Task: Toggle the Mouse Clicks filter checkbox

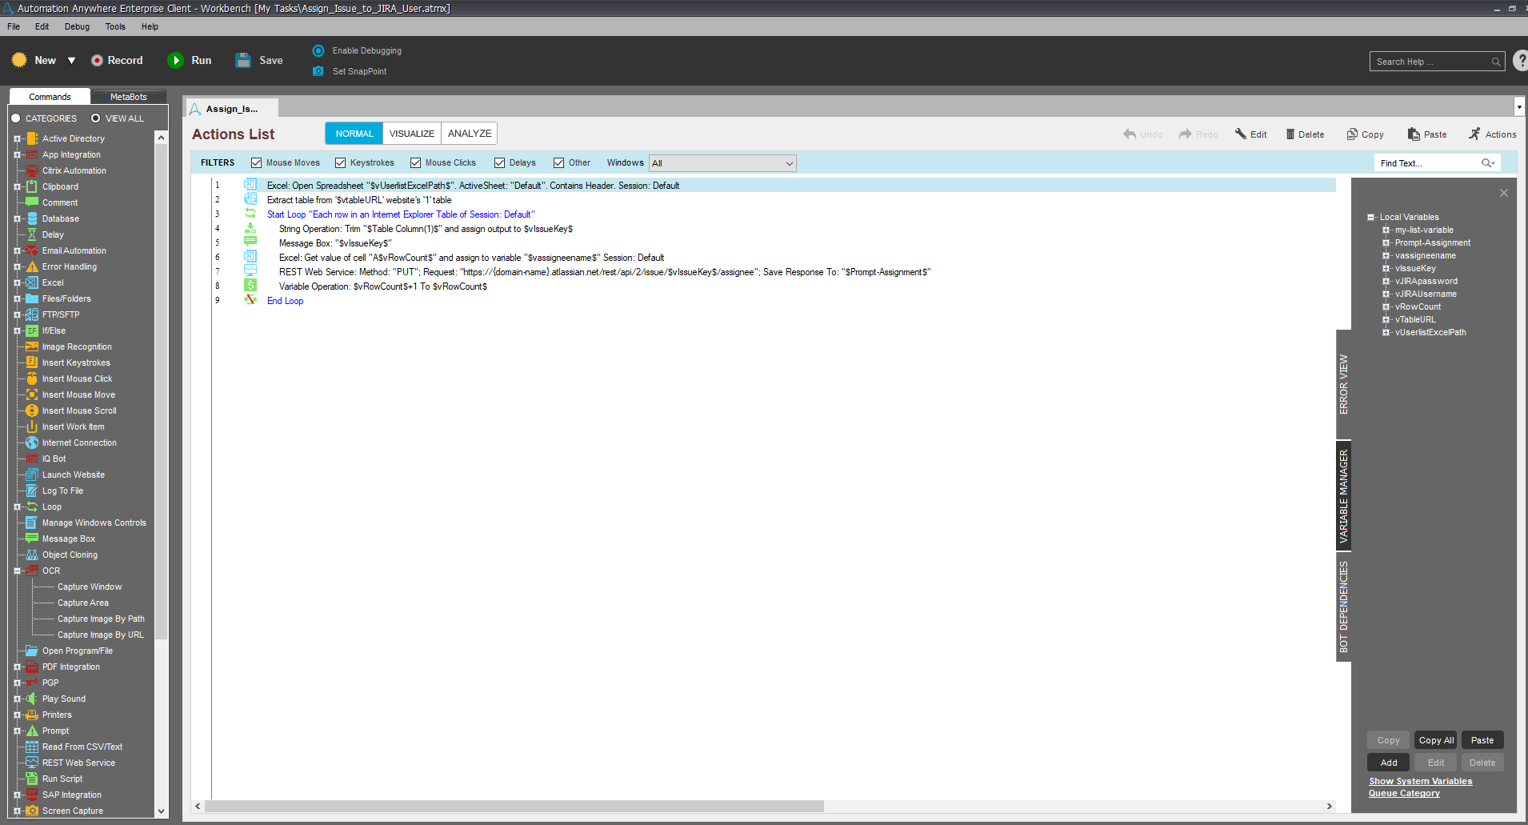Action: [416, 163]
